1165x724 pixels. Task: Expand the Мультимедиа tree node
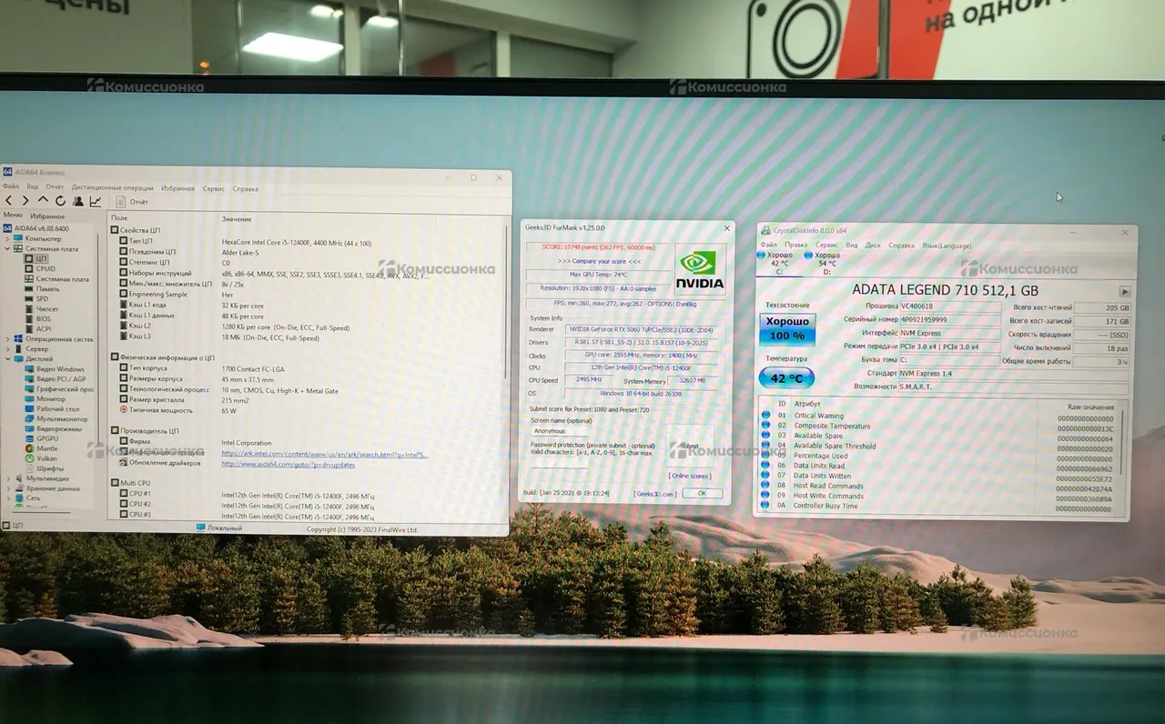[7, 478]
